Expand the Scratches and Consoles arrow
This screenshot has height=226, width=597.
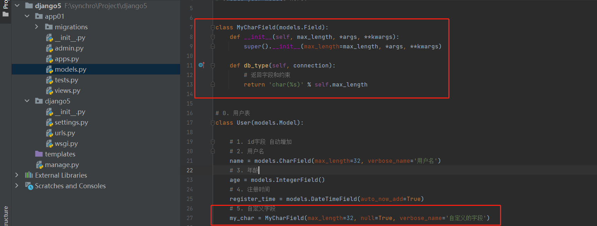(17, 186)
